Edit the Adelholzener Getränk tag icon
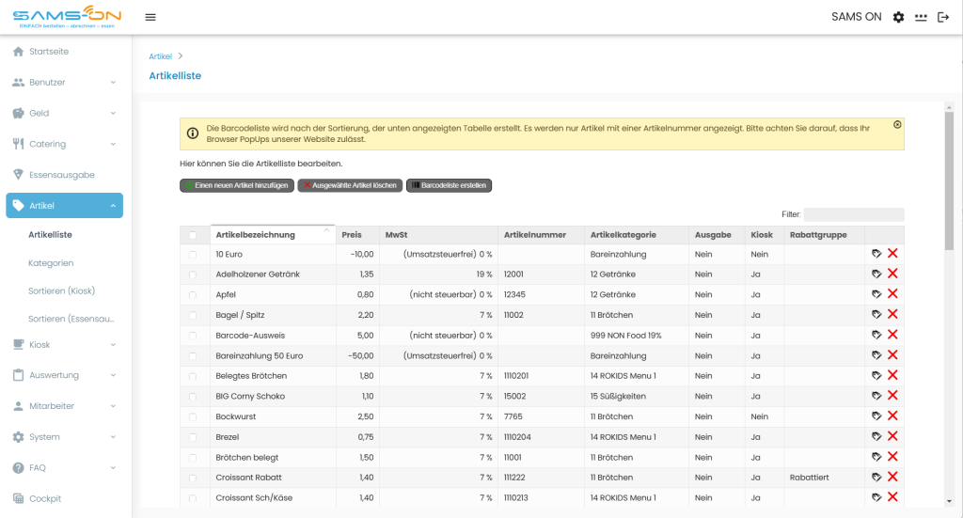This screenshot has width=963, height=518. 876,274
